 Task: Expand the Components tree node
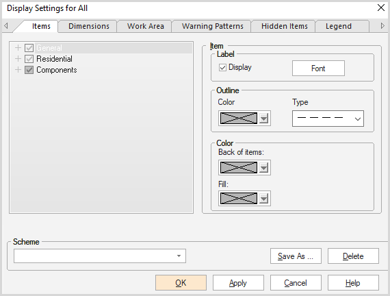click(x=18, y=69)
